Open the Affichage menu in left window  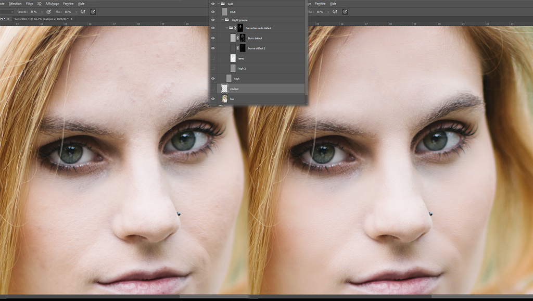pyautogui.click(x=52, y=3)
